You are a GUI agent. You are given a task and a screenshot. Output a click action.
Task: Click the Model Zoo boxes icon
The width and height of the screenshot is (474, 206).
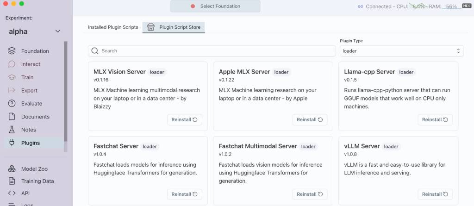click(12, 169)
